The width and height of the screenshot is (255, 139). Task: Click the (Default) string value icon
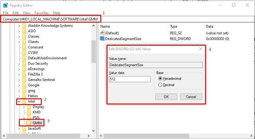pyautogui.click(x=102, y=33)
